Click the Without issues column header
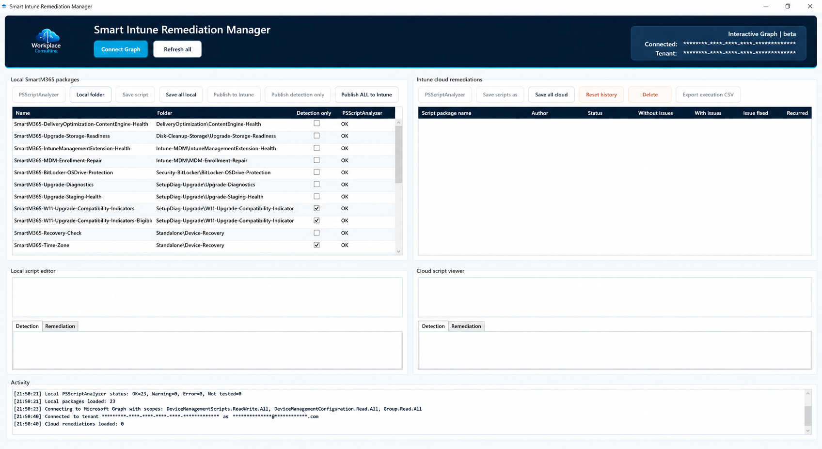822x449 pixels. pyautogui.click(x=655, y=113)
